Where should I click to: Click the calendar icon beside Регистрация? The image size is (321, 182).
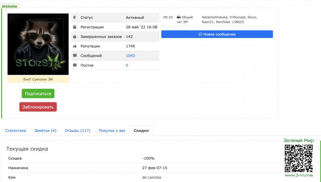click(75, 27)
